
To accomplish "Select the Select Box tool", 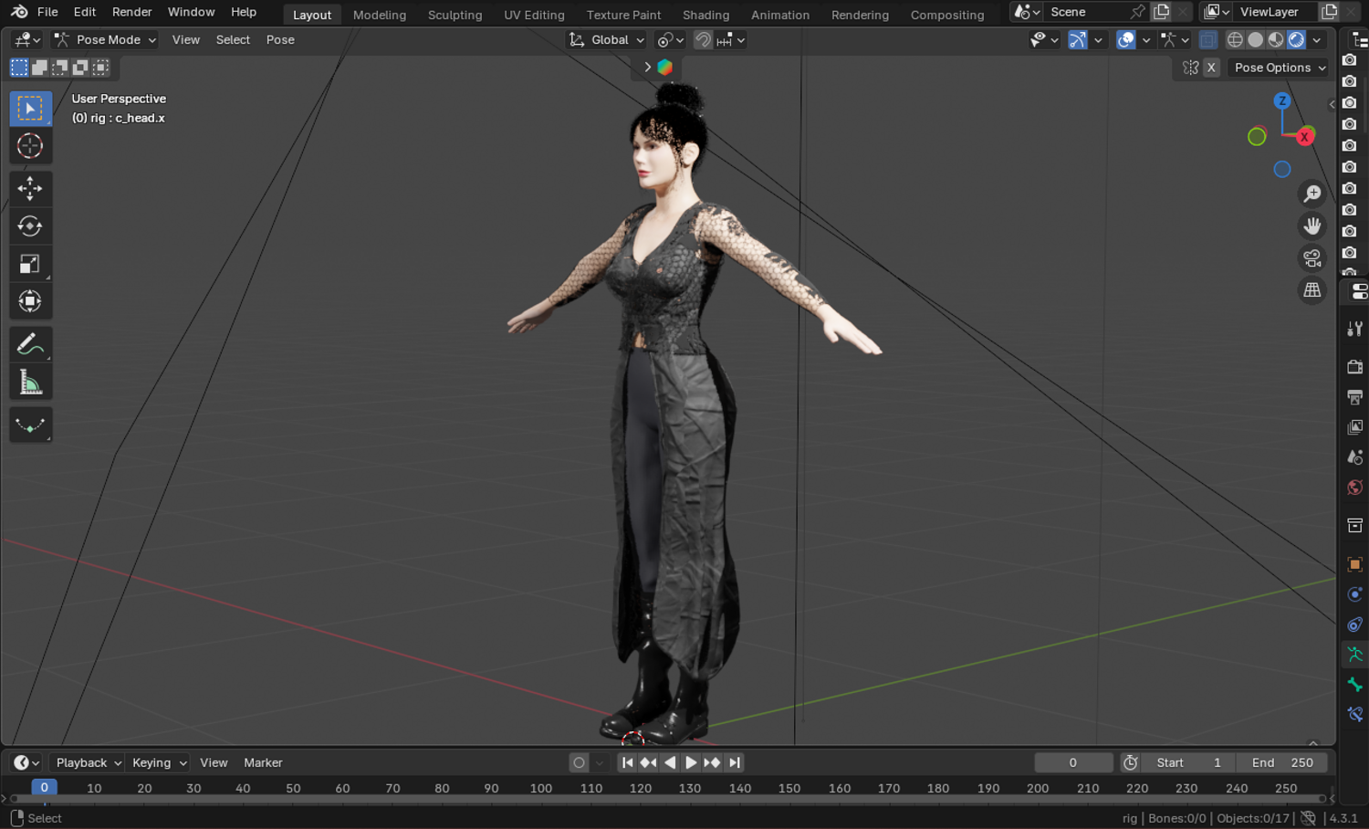I will (30, 109).
